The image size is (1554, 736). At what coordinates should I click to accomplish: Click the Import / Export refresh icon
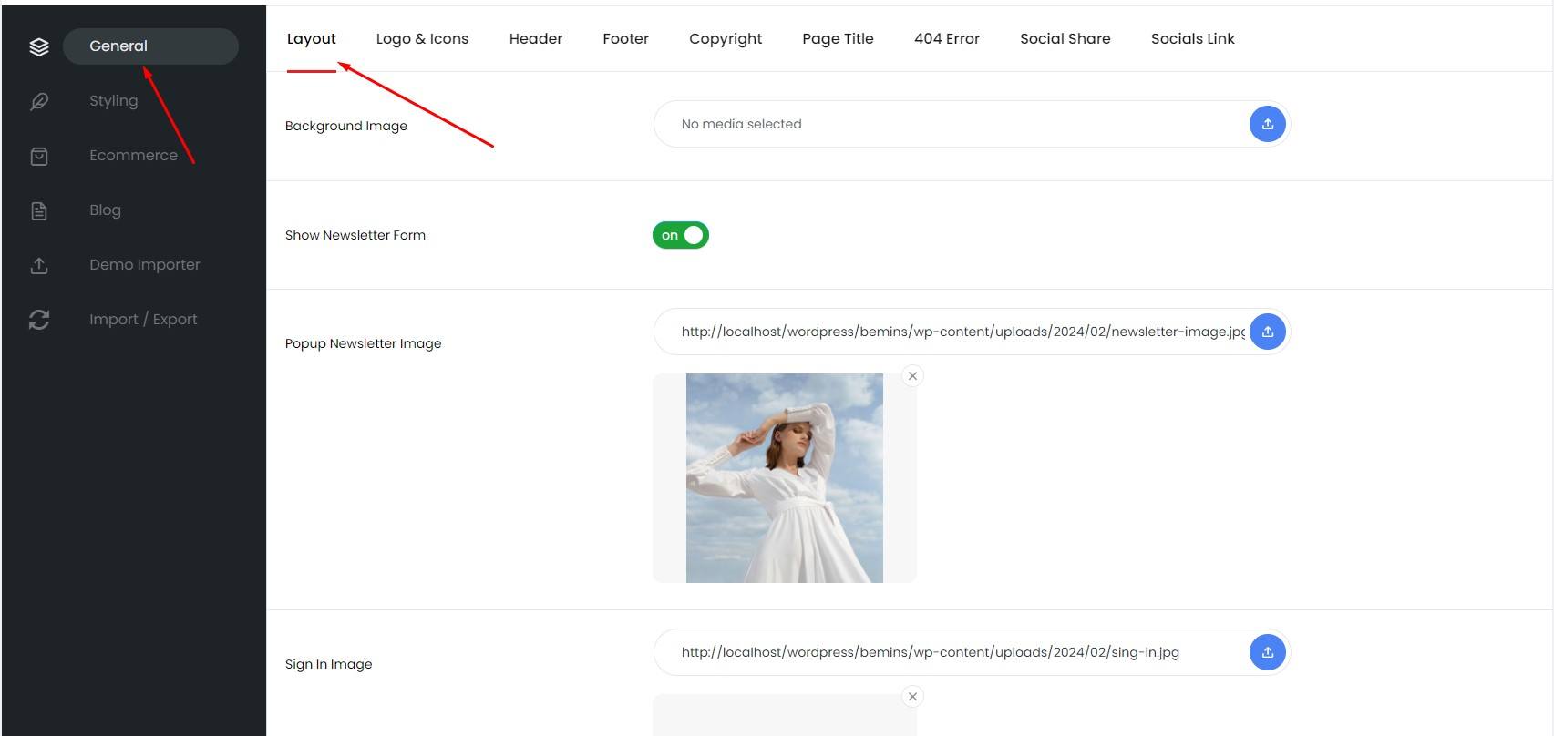(x=39, y=320)
